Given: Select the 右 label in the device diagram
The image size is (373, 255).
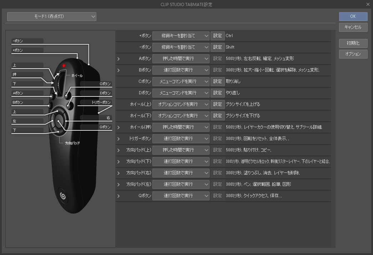Looking at the screenshot, I should [x=96, y=118].
